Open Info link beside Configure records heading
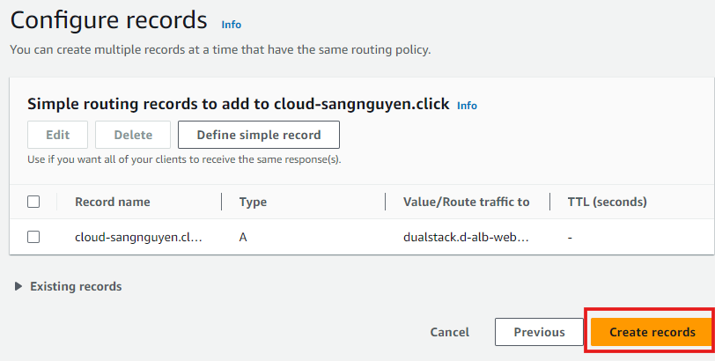Screen dimensions: 715x361 (231, 25)
